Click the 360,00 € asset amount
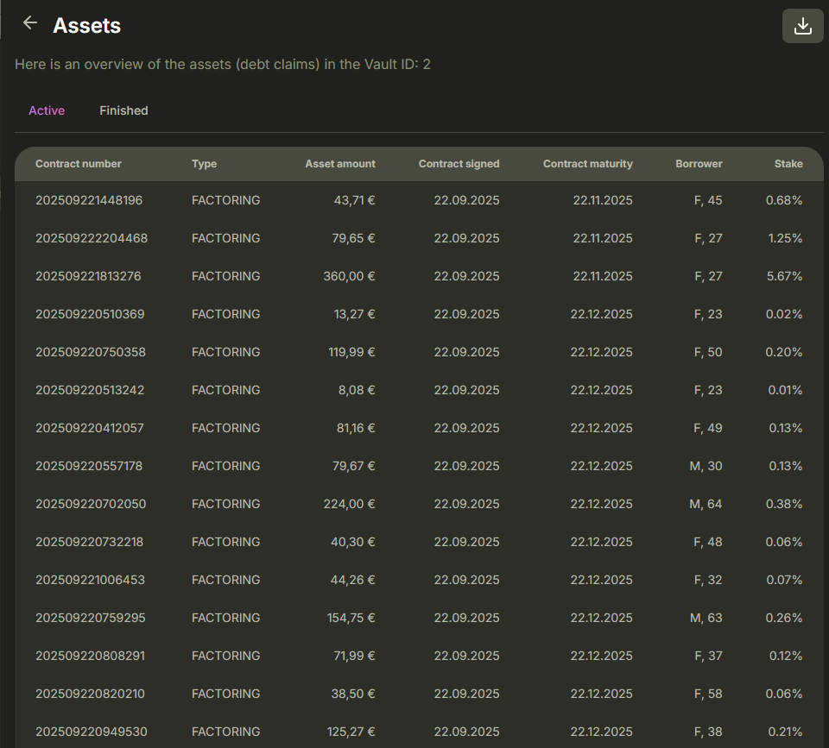The width and height of the screenshot is (829, 748). 348,276
